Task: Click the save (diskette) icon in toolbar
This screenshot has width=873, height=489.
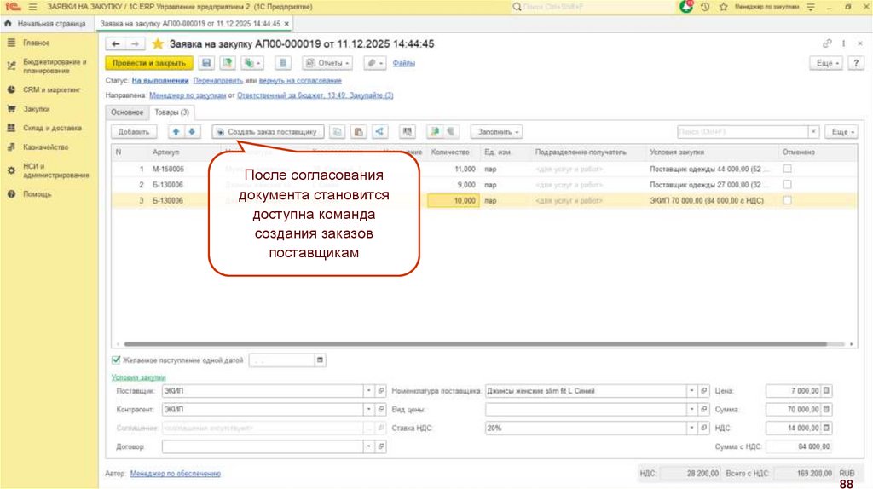Action: pyautogui.click(x=205, y=63)
